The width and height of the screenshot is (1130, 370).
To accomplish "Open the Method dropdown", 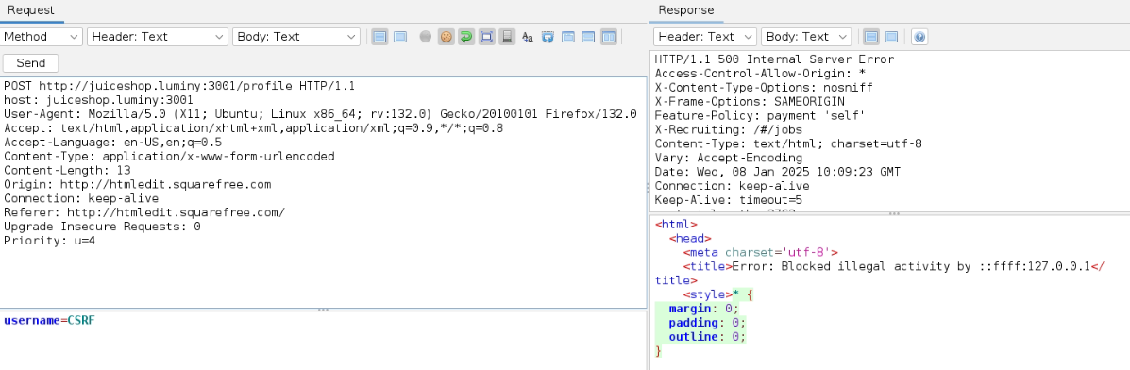I will click(42, 37).
